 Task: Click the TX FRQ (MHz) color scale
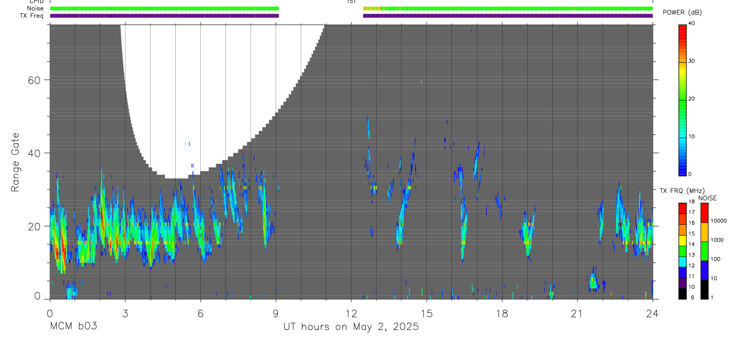[x=682, y=251]
